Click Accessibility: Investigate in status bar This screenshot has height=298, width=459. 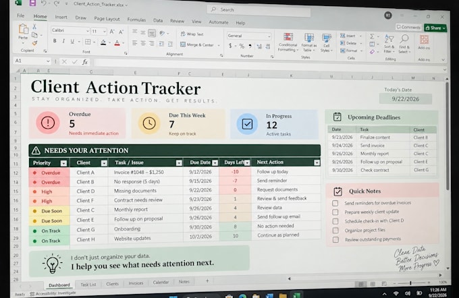(53, 293)
